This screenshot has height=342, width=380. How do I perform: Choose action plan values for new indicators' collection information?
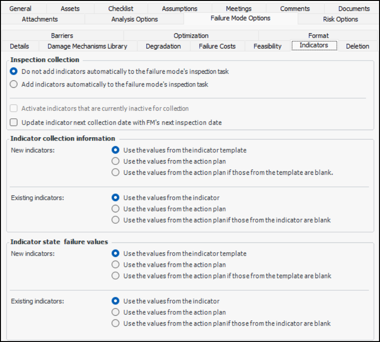click(x=115, y=161)
